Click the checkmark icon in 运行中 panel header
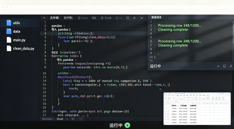234x129 pixels. 218,66
